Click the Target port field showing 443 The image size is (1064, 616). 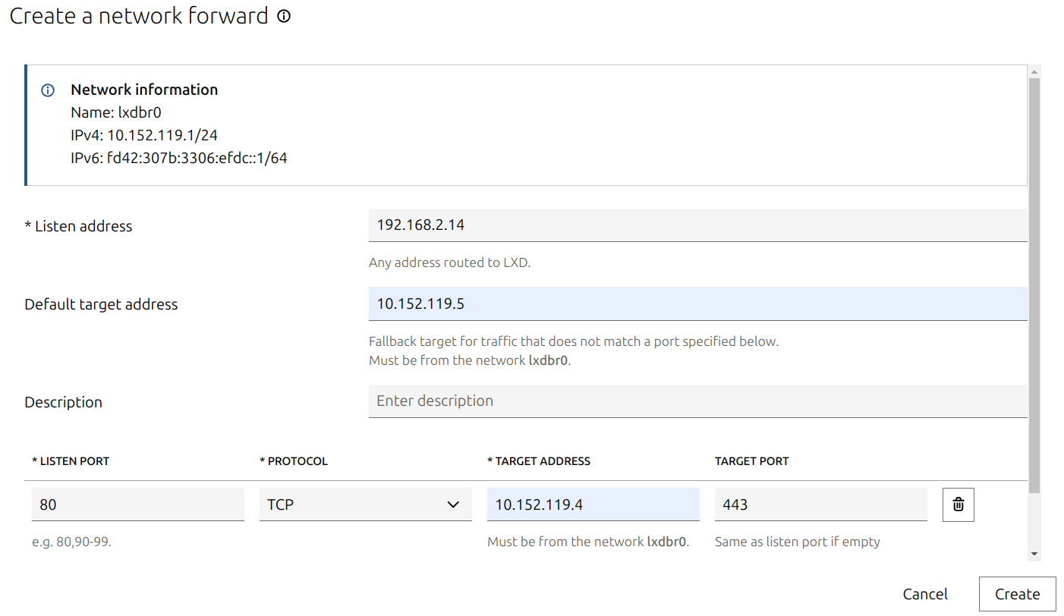(820, 504)
